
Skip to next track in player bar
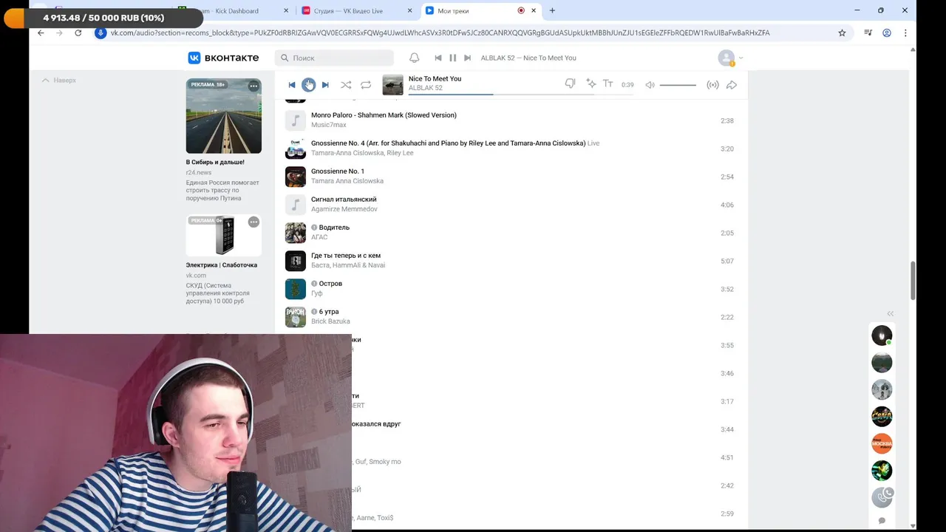coord(325,85)
